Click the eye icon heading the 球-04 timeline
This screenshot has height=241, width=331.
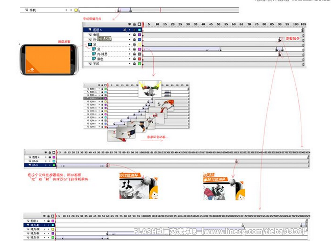click(x=45, y=152)
